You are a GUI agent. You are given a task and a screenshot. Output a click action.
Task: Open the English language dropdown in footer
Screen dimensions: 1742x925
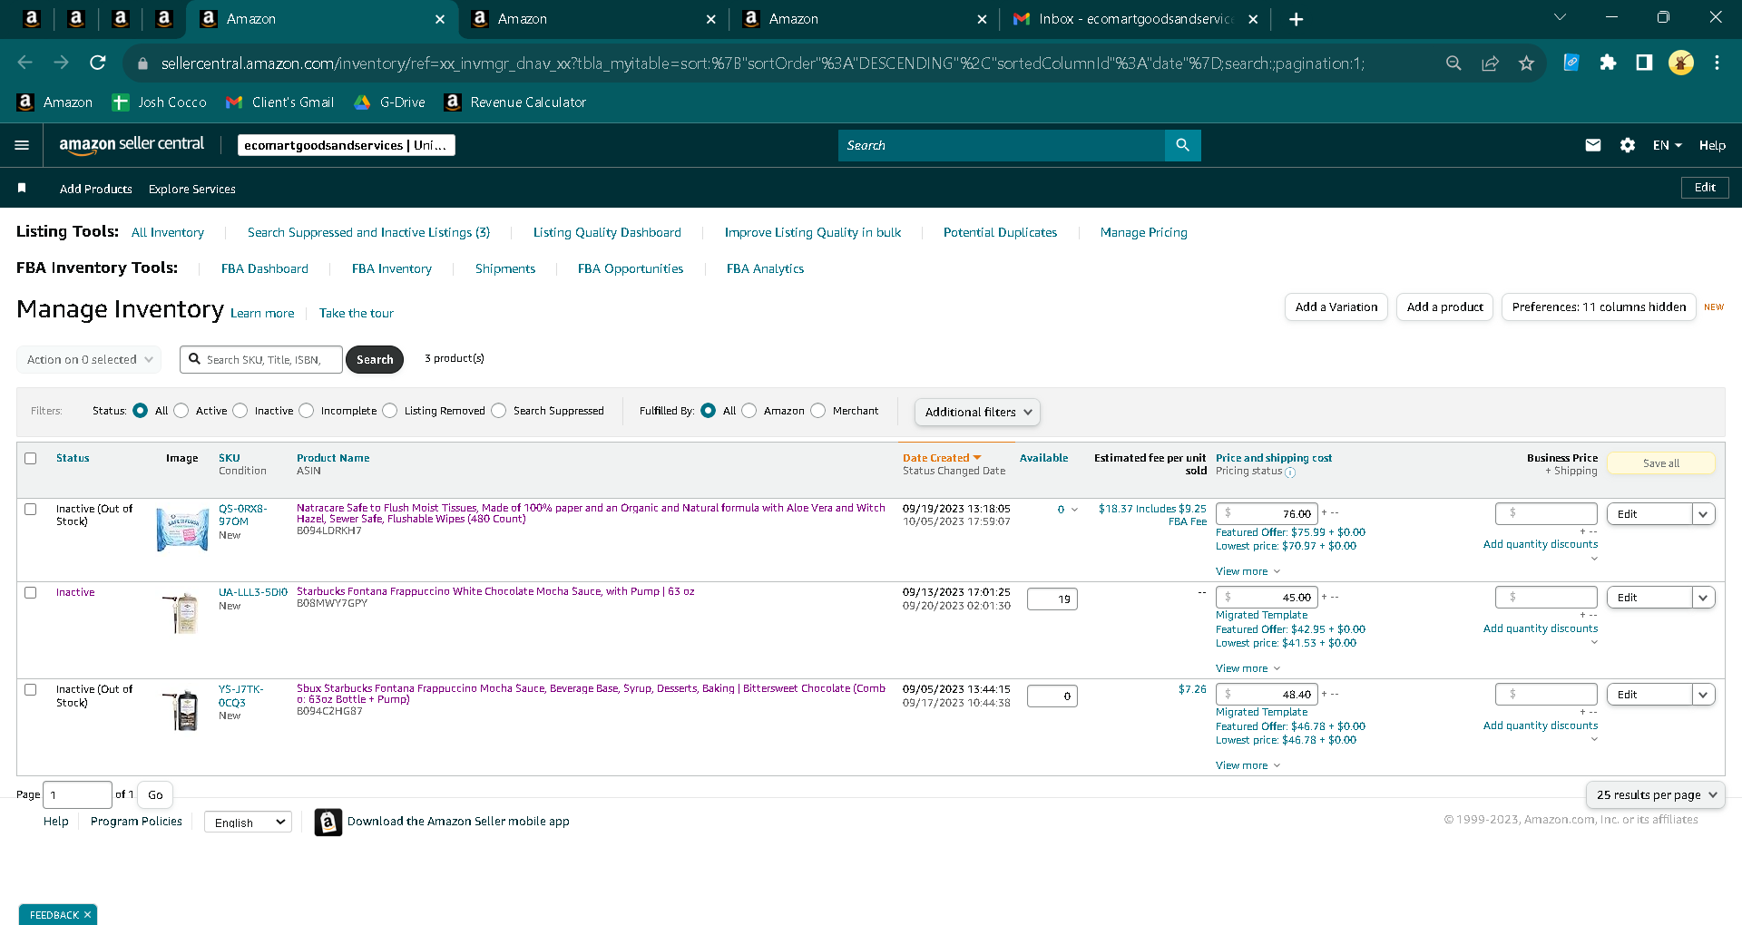[x=248, y=822]
